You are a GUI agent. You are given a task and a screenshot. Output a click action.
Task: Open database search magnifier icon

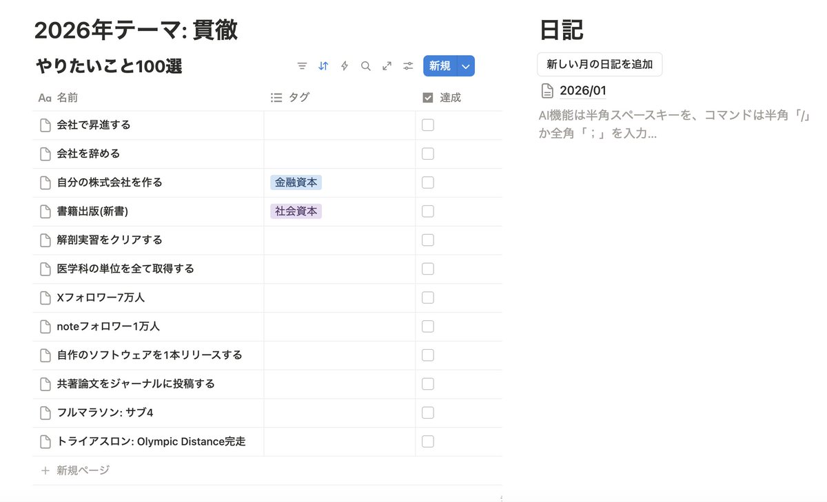pos(366,66)
